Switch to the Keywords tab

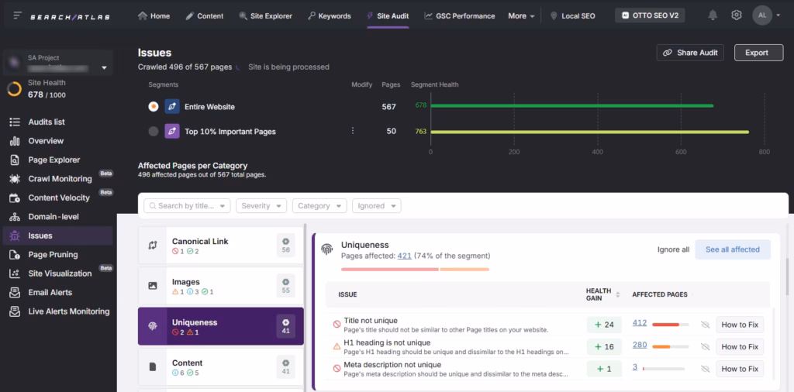pos(329,15)
